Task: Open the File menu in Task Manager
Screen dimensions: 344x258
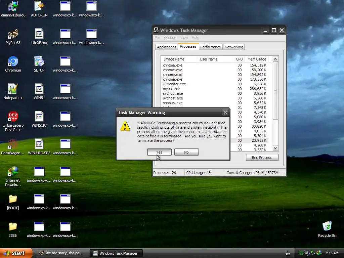Action: click(157, 38)
